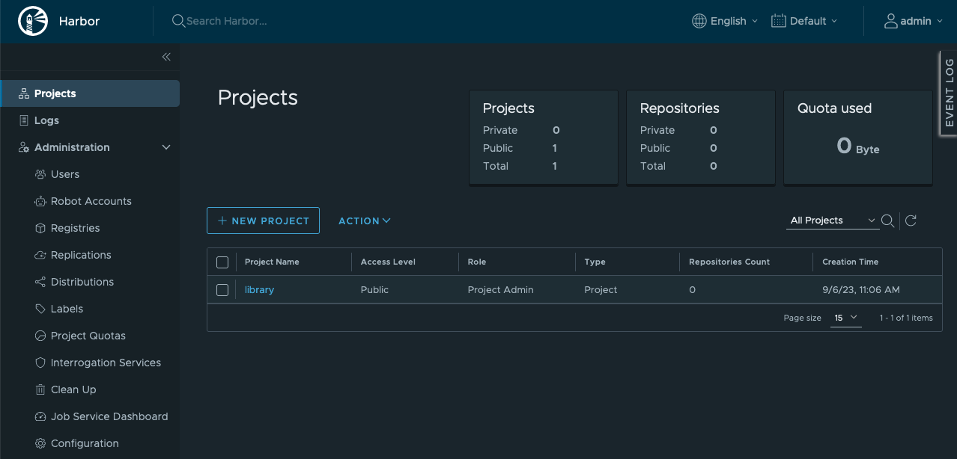This screenshot has height=459, width=957.
Task: Click the Configuration cog icon
Action: click(40, 443)
